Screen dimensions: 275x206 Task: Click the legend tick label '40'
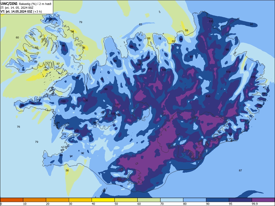(93, 204)
